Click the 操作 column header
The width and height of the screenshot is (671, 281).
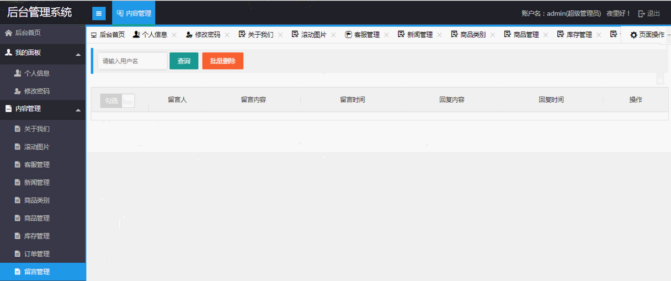pyautogui.click(x=636, y=100)
